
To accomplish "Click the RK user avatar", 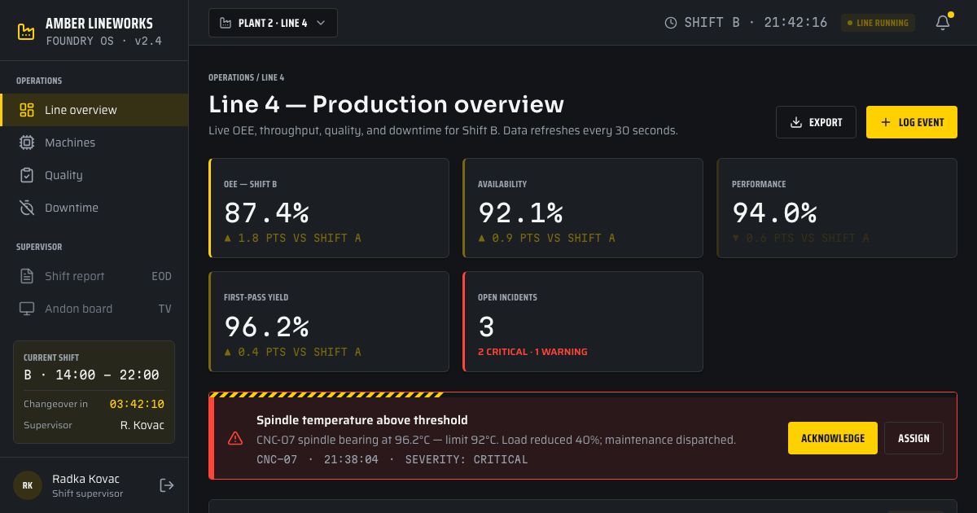I will (28, 485).
